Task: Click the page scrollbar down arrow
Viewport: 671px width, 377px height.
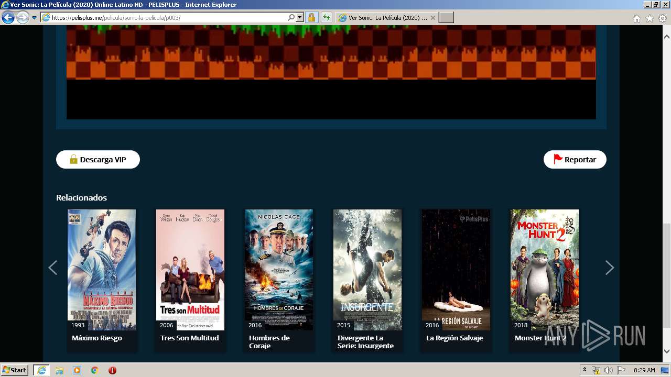Action: pos(666,351)
